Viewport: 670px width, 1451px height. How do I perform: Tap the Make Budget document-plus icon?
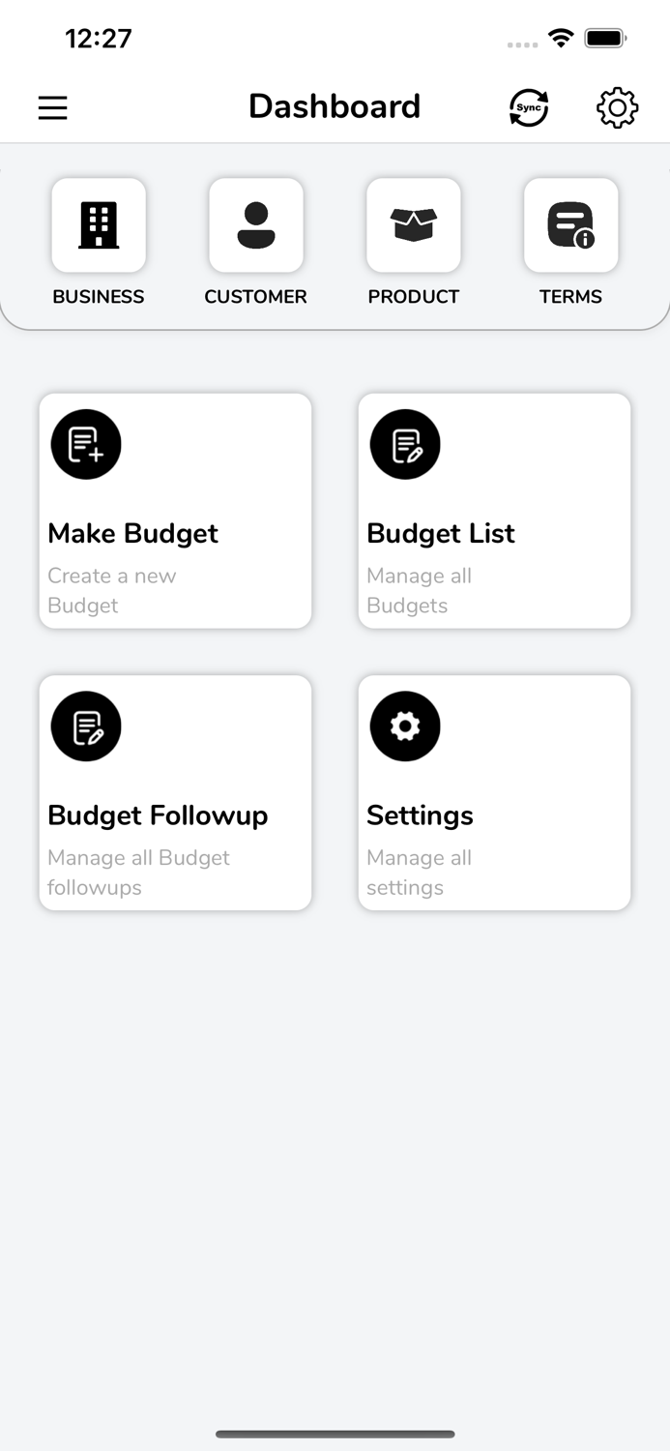click(85, 444)
